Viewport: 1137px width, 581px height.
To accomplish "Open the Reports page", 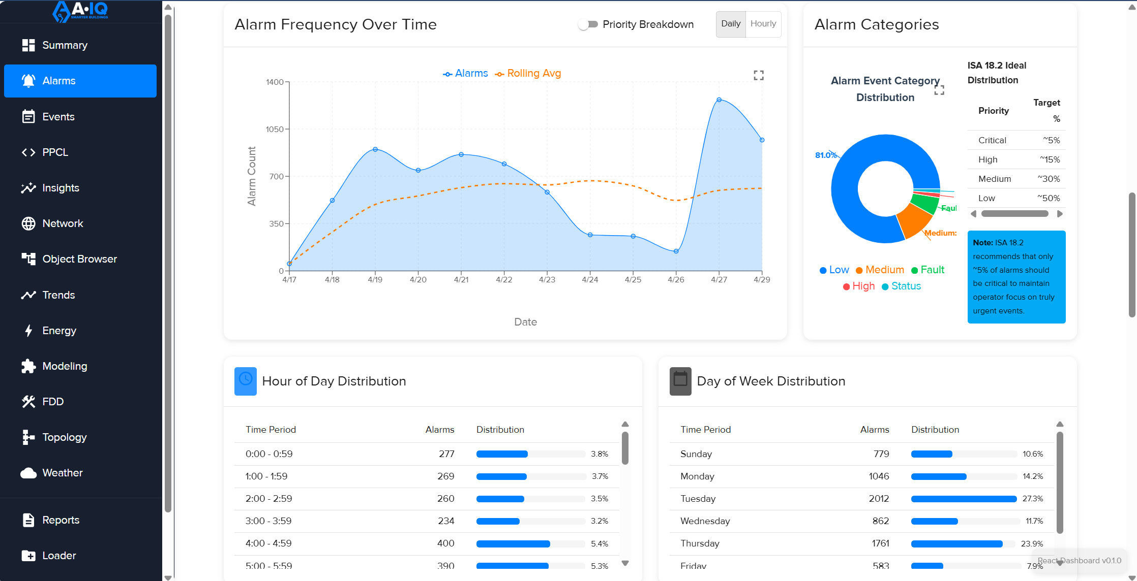I will 80,520.
